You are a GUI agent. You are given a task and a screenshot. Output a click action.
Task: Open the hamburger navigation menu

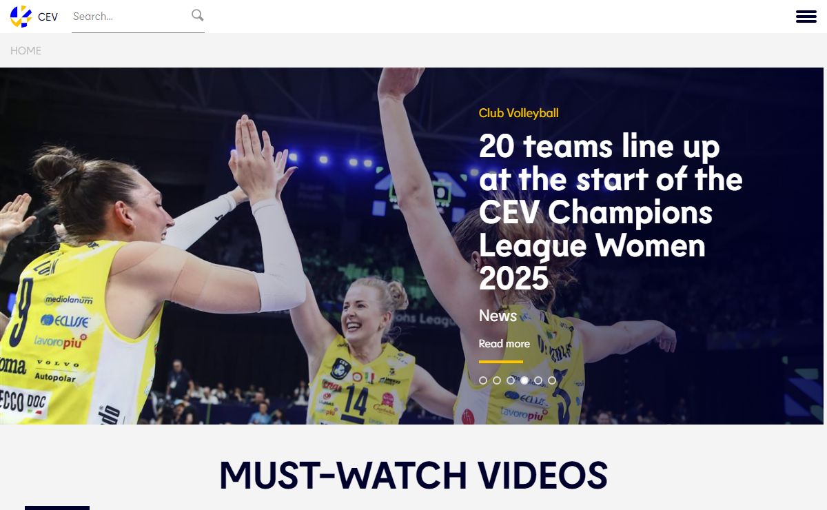[x=806, y=17]
